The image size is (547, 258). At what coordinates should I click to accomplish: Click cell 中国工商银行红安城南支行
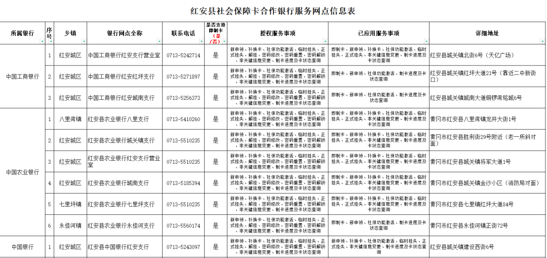[x=125, y=98]
